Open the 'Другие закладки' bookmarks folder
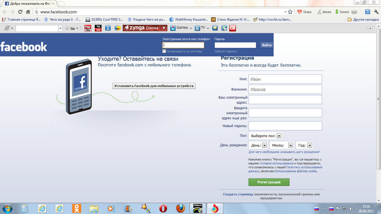 [363, 19]
